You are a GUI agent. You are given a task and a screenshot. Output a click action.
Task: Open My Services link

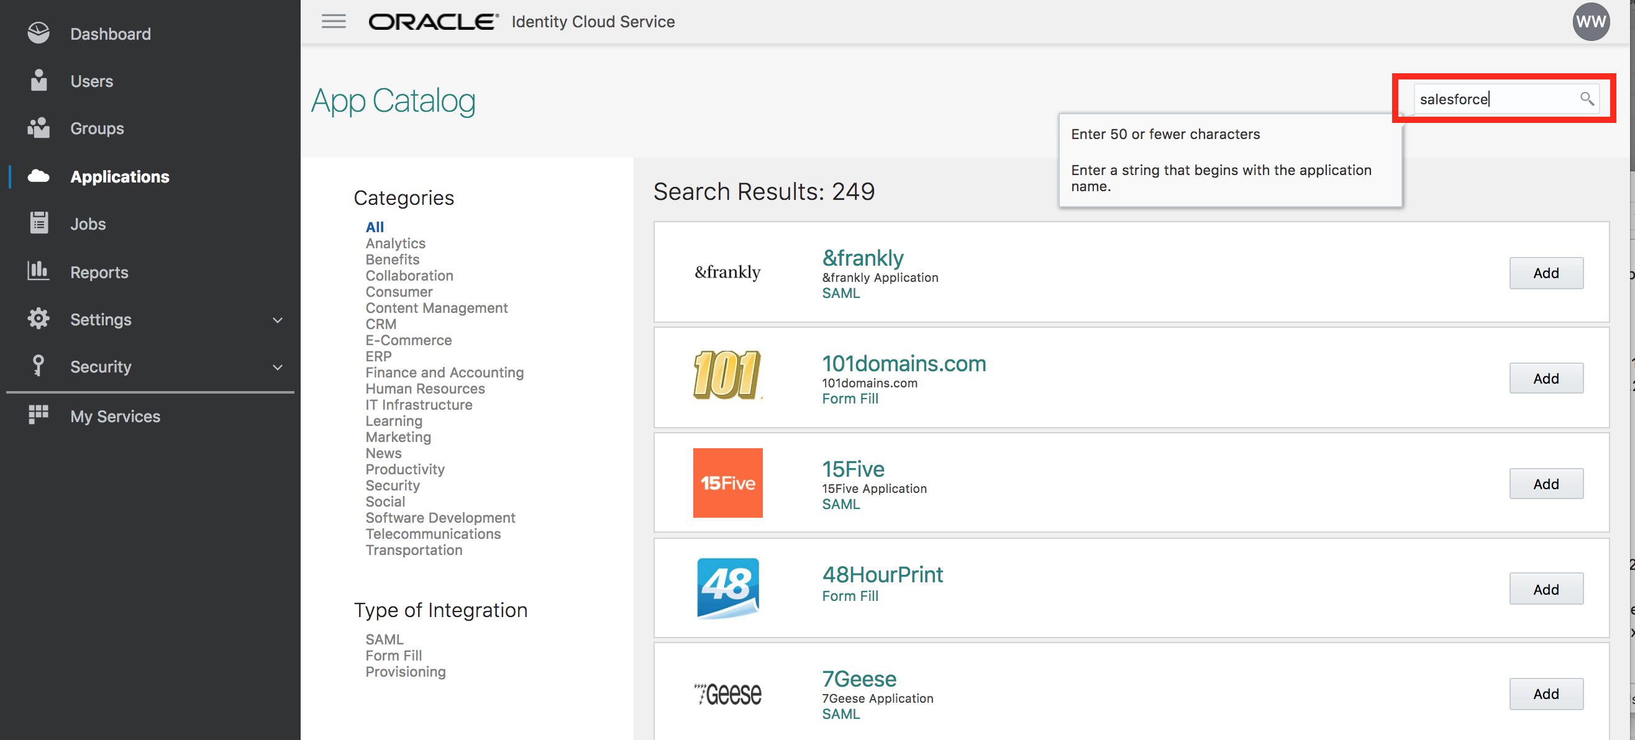(115, 416)
